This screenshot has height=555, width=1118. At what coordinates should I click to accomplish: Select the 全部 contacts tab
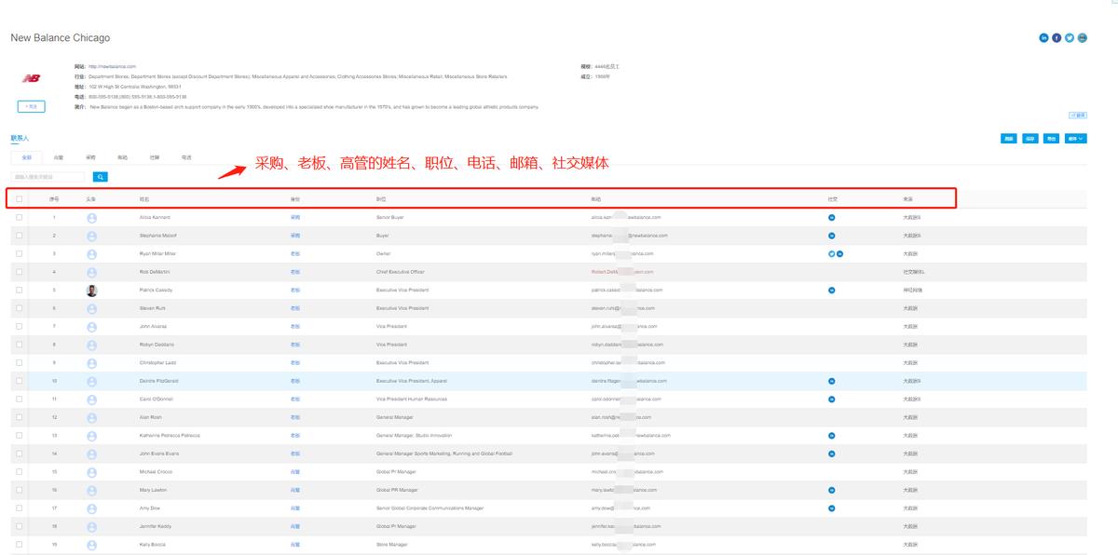(x=27, y=157)
